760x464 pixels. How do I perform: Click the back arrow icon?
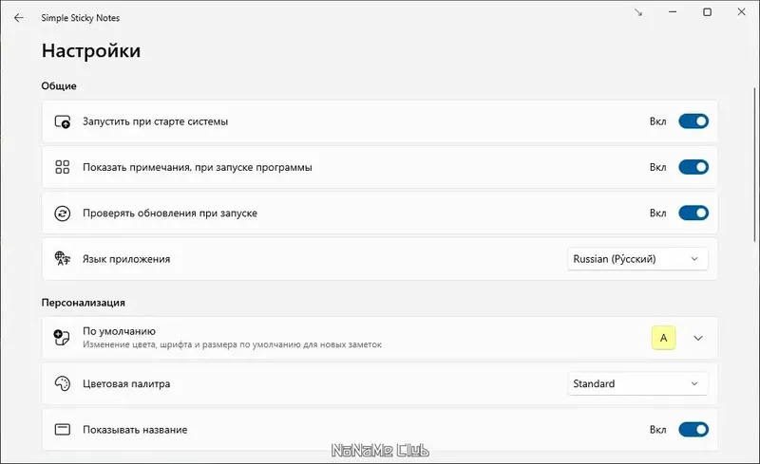click(x=19, y=17)
